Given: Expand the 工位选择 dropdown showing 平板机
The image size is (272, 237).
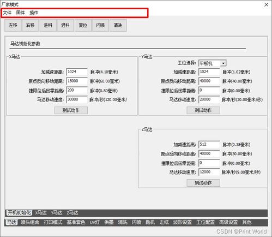Looking at the screenshot, I should pos(213,63).
